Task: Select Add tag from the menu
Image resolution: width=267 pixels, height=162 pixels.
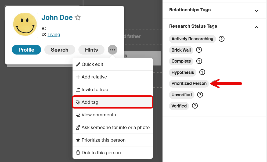Action: click(113, 102)
